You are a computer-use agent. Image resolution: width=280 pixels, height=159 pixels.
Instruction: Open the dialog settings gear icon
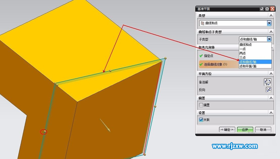click(267, 9)
